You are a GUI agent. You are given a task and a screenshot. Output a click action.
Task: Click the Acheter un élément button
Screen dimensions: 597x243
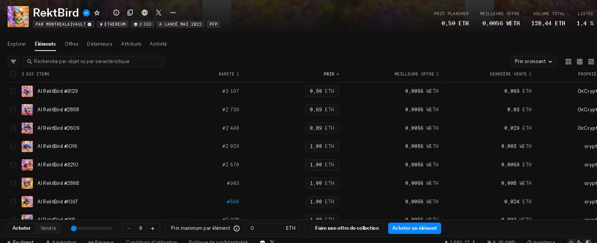414,228
